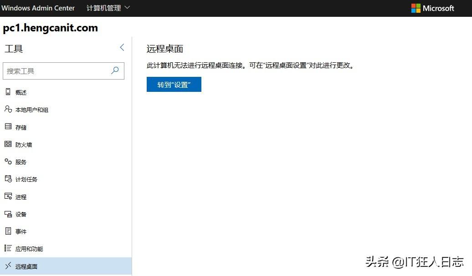Click the 服务 services gears icon
Screen dimensions: 472x276
(x=8, y=161)
